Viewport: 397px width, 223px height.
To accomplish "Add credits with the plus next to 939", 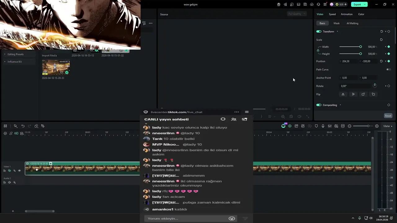I will tap(346, 4).
